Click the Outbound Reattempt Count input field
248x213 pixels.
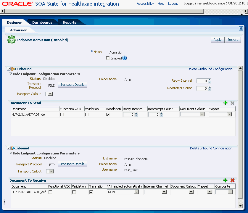click(202, 88)
